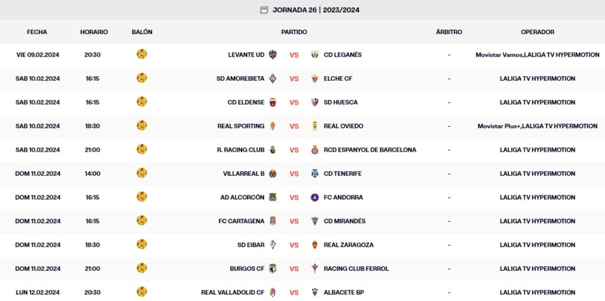
Task: Open the Albacete BP team link
Action: [x=343, y=293]
